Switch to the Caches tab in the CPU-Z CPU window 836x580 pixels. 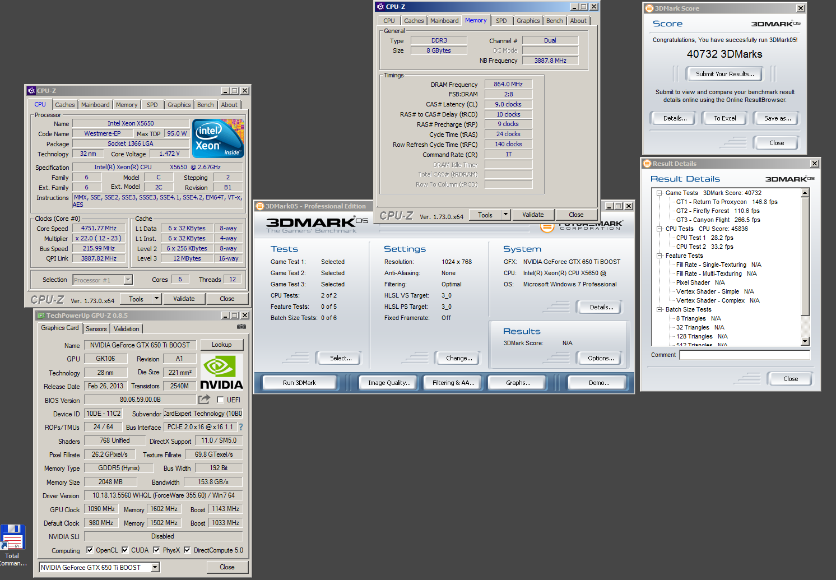(x=64, y=105)
